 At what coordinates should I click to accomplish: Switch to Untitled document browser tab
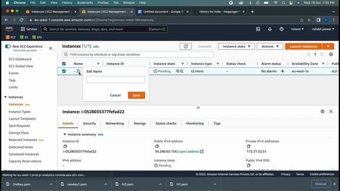[163, 12]
